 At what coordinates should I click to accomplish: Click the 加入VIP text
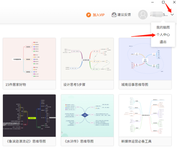click(x=99, y=15)
